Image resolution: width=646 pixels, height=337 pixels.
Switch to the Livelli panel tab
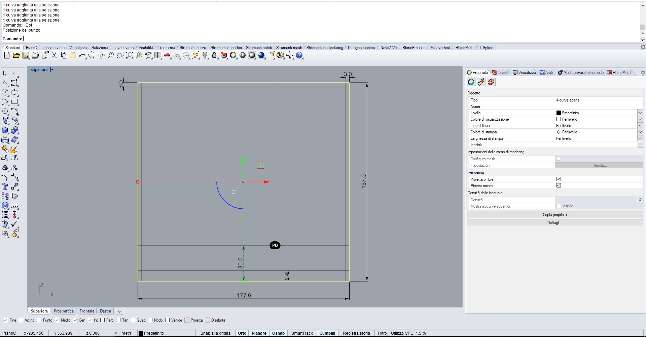pyautogui.click(x=500, y=73)
